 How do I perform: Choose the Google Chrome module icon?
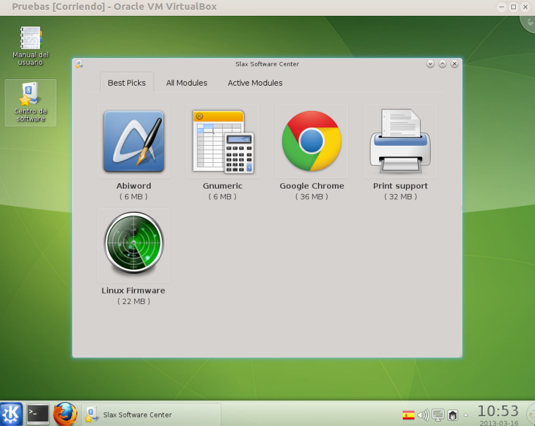[x=312, y=141]
